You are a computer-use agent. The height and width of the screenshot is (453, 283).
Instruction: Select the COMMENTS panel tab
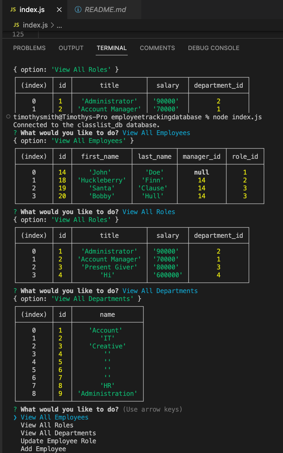pyautogui.click(x=157, y=48)
